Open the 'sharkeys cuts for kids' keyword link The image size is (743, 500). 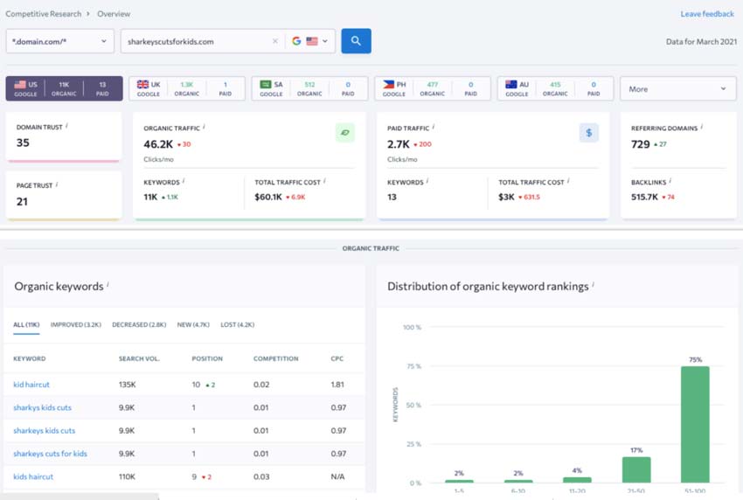click(50, 454)
